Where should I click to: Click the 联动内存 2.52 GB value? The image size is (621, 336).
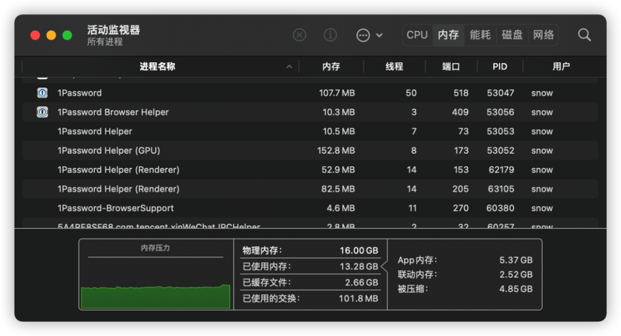[x=516, y=274]
